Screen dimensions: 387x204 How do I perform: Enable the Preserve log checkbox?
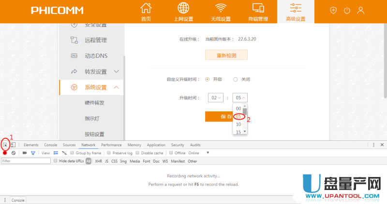point(109,153)
